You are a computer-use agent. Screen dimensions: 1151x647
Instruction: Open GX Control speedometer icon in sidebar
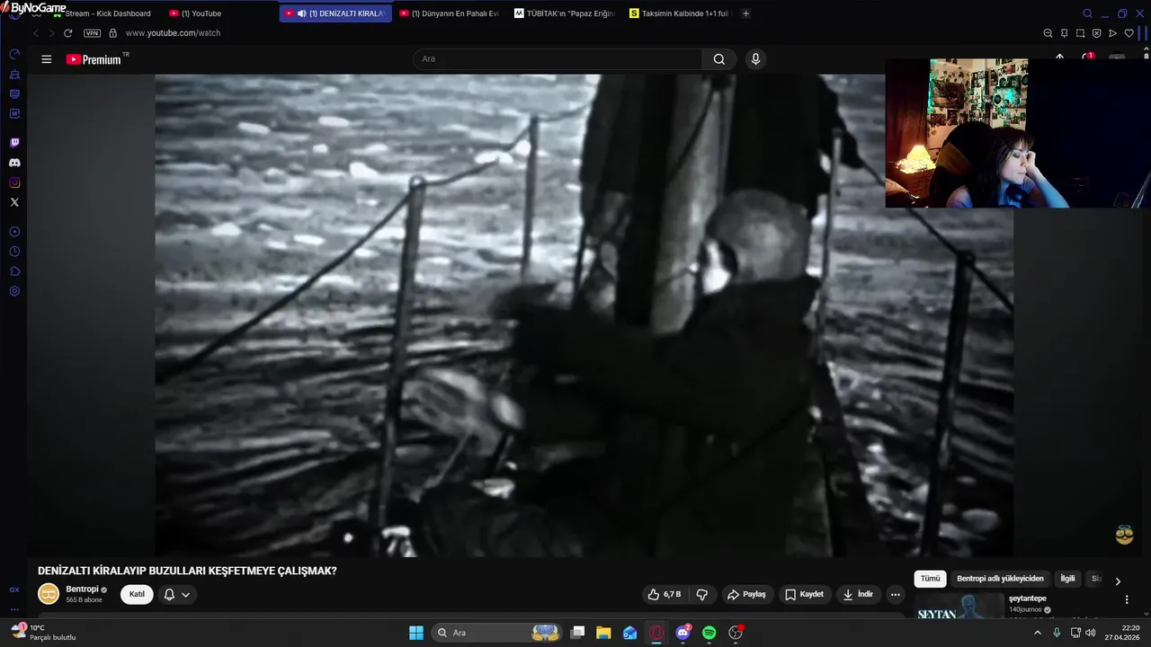pyautogui.click(x=14, y=54)
